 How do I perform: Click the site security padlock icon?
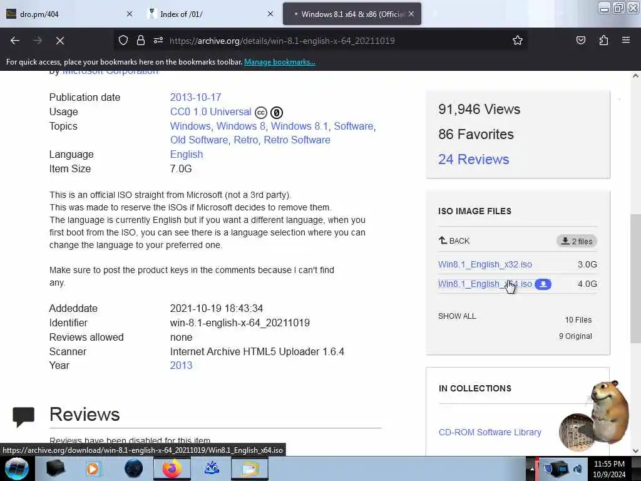click(x=141, y=40)
